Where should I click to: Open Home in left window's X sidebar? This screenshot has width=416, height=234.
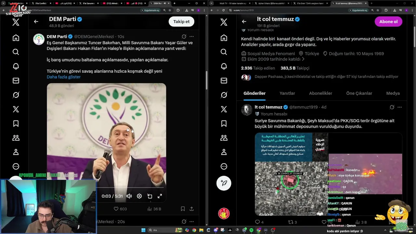click(x=16, y=38)
